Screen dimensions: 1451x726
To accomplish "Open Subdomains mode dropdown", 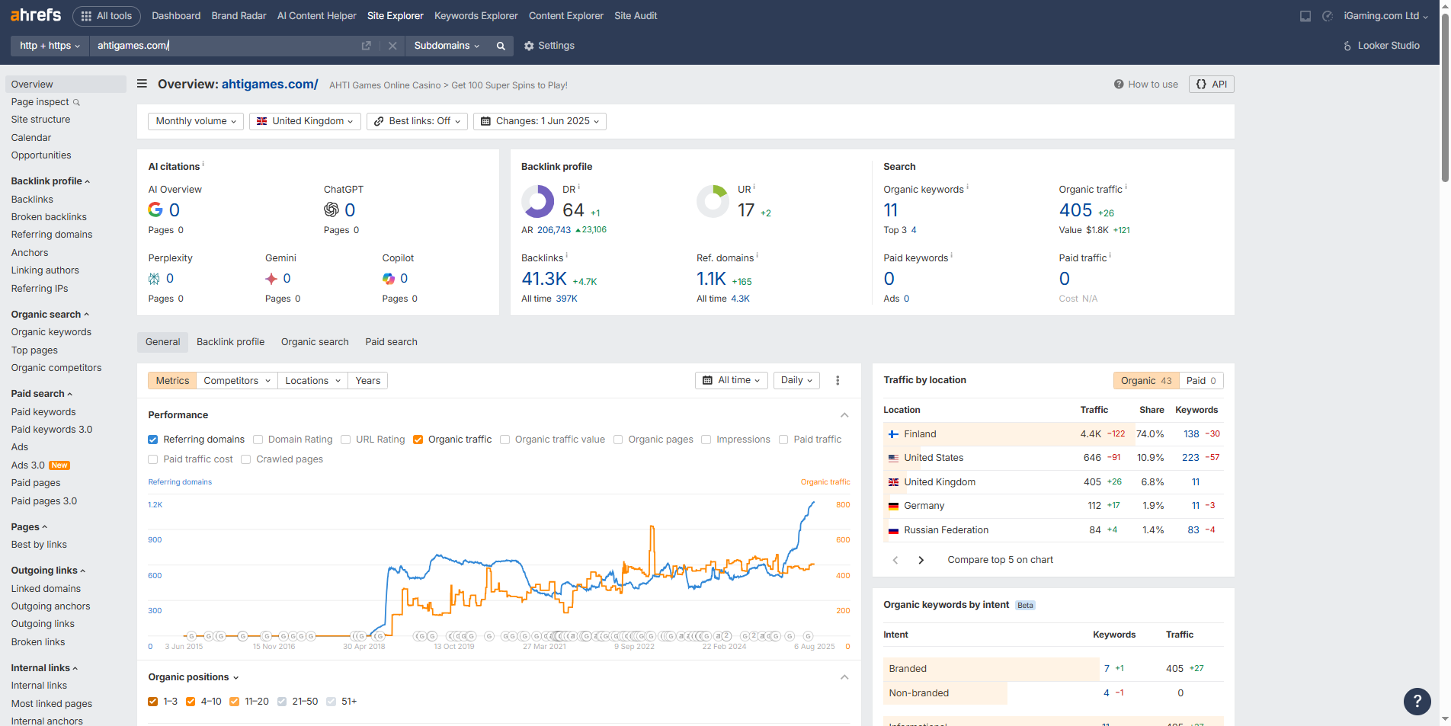I will (x=447, y=46).
